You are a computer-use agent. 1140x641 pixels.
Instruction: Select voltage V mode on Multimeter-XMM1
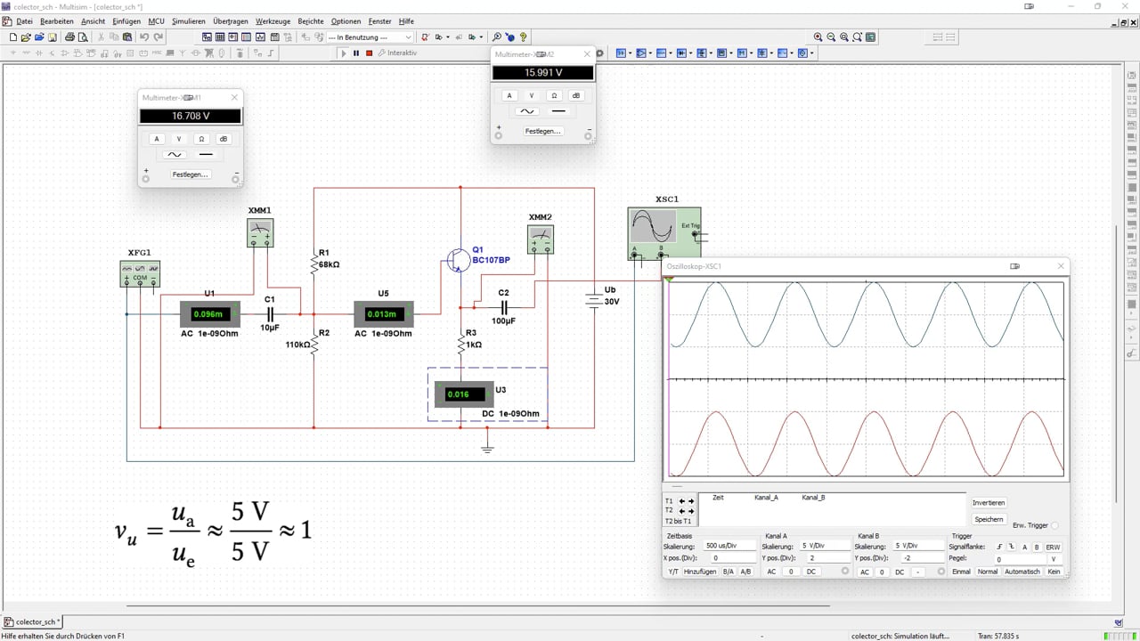[x=179, y=139]
